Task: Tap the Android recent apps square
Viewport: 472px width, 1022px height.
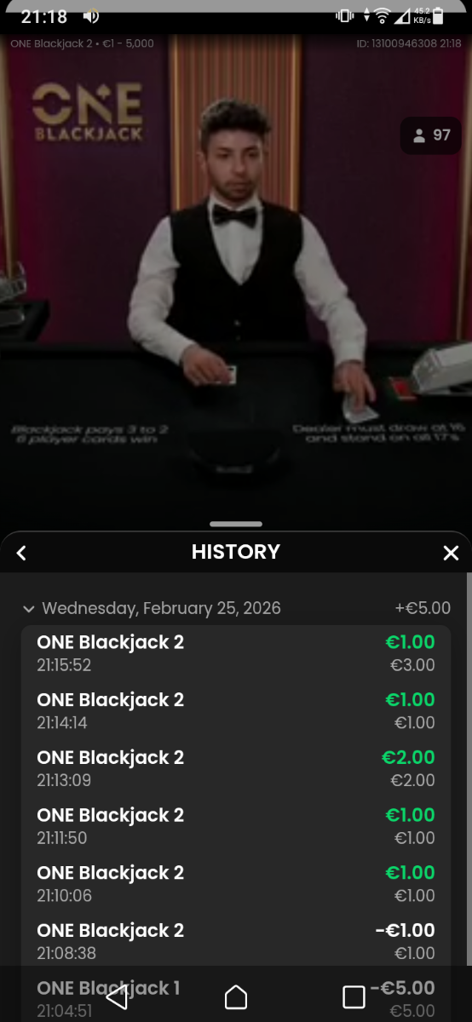Action: (x=354, y=997)
